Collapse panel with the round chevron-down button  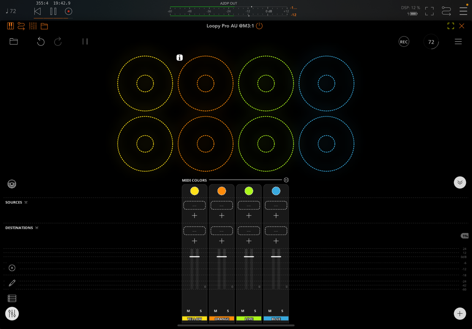coord(460,182)
